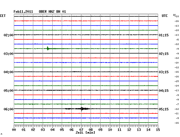
Task: Select minute axis tick label 05
Action: (x=62, y=130)
